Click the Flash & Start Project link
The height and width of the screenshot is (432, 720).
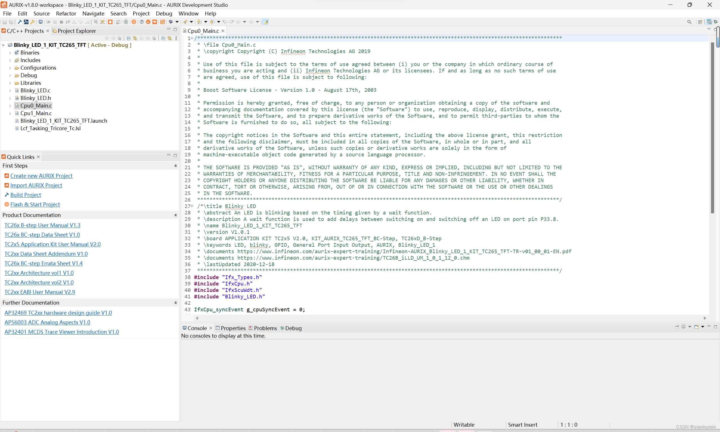click(x=35, y=204)
